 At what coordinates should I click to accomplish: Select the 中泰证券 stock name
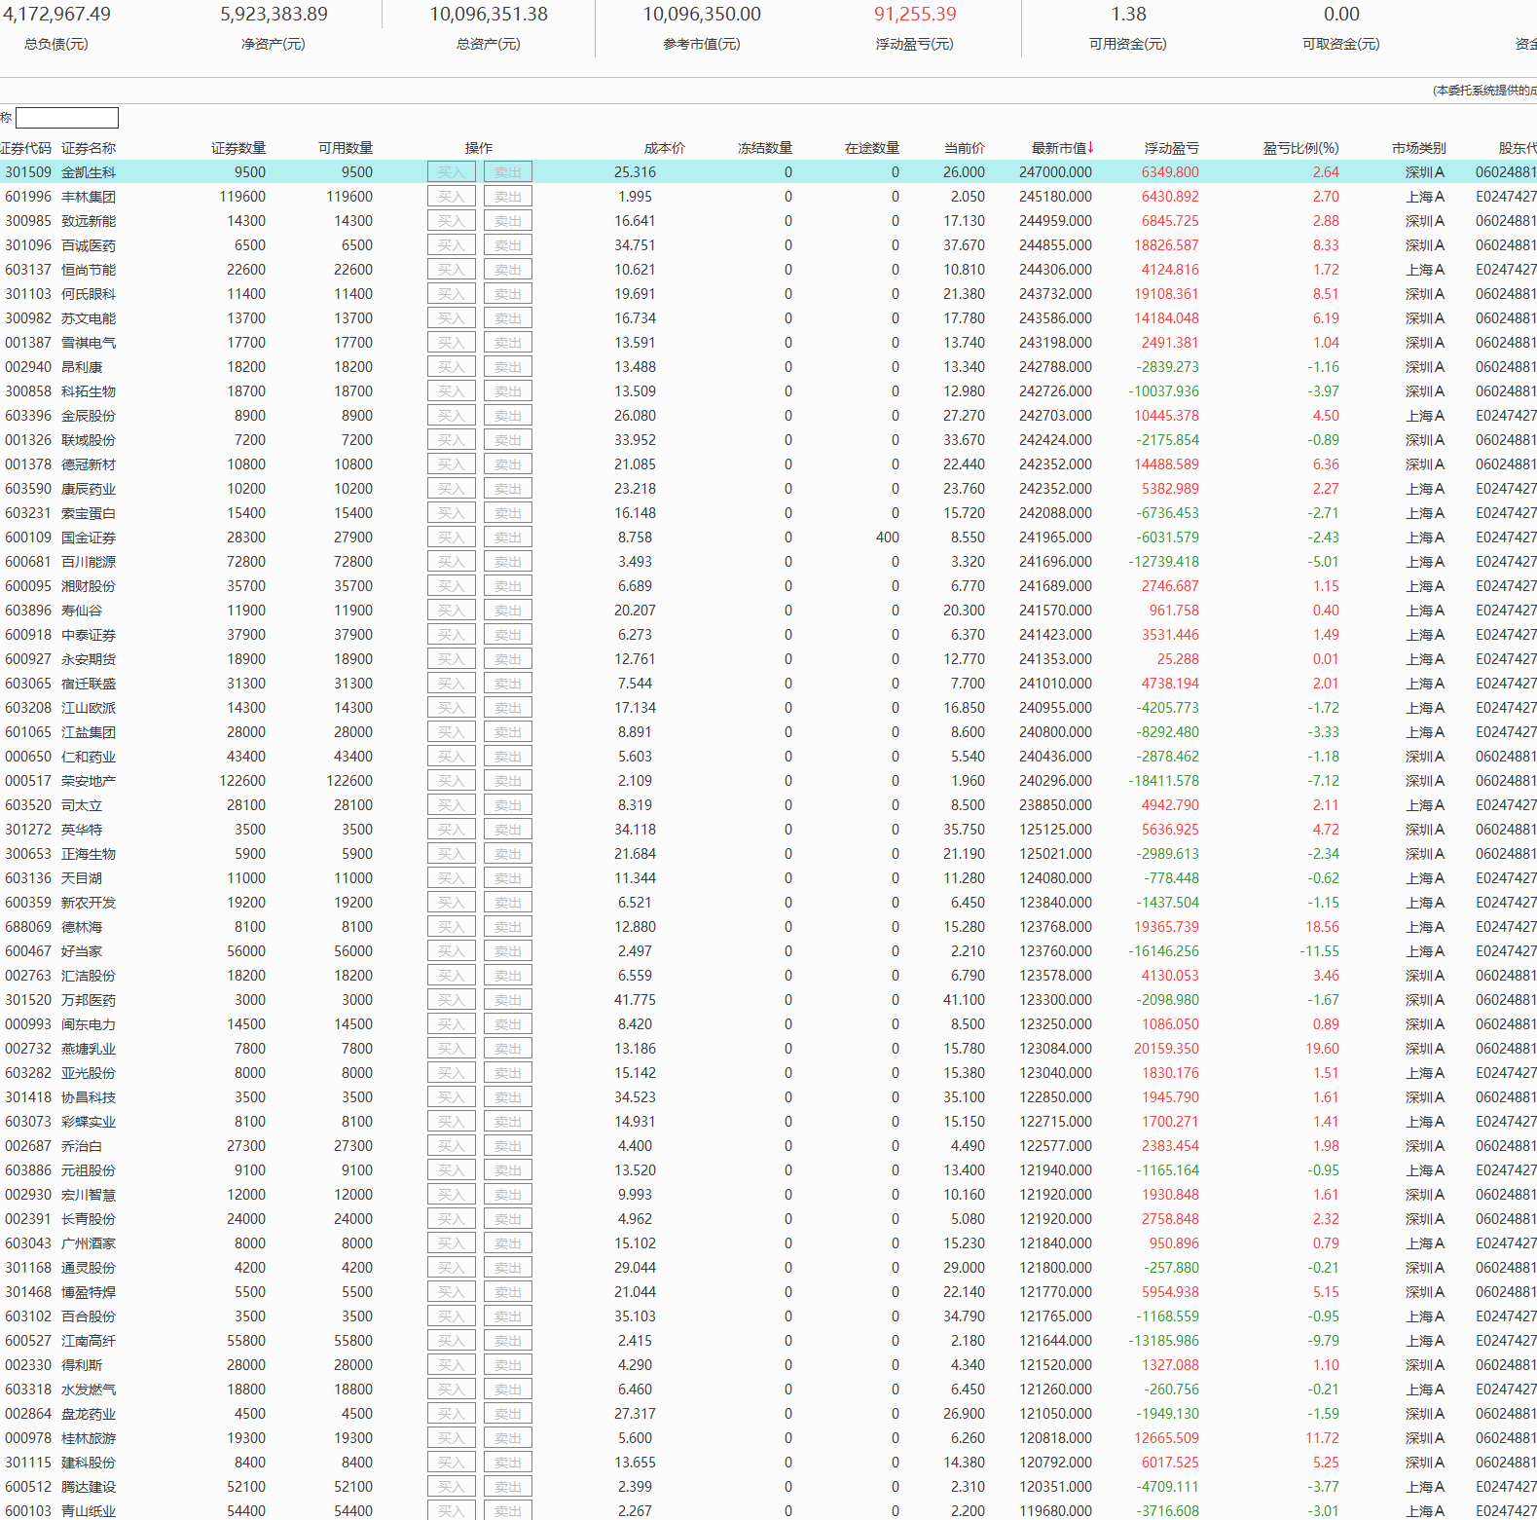coord(89,635)
